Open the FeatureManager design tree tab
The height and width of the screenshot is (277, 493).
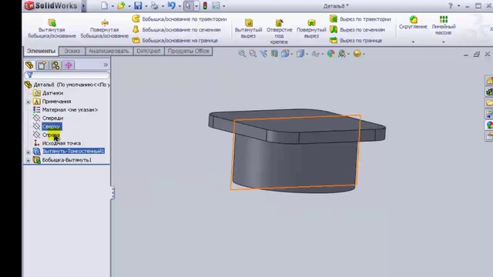click(x=29, y=65)
